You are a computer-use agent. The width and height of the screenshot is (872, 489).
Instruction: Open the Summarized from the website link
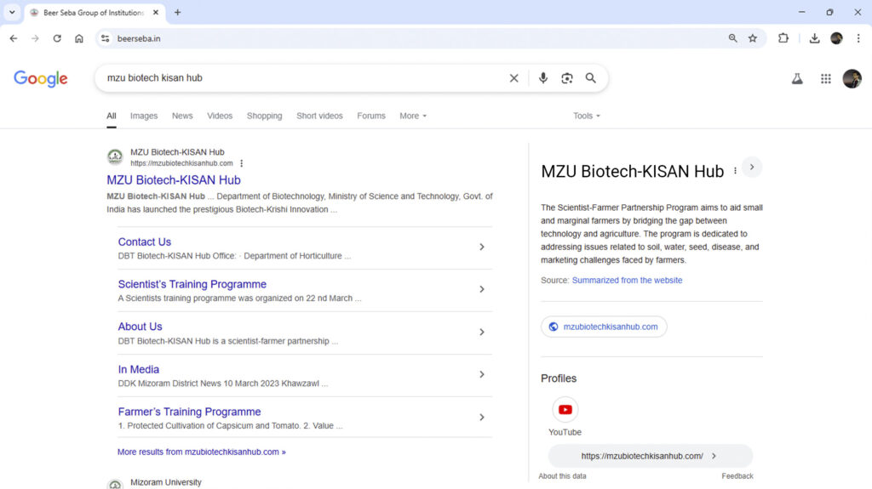627,280
